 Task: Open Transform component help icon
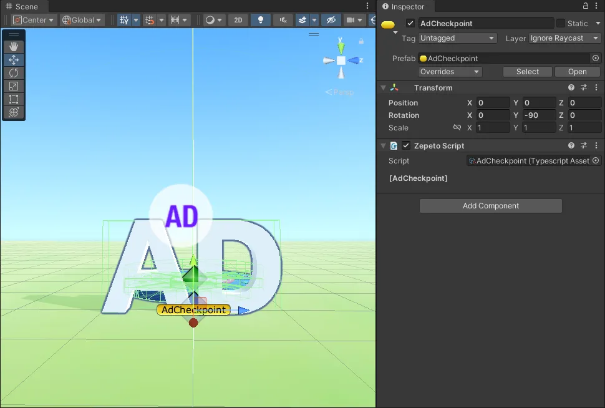(x=571, y=87)
